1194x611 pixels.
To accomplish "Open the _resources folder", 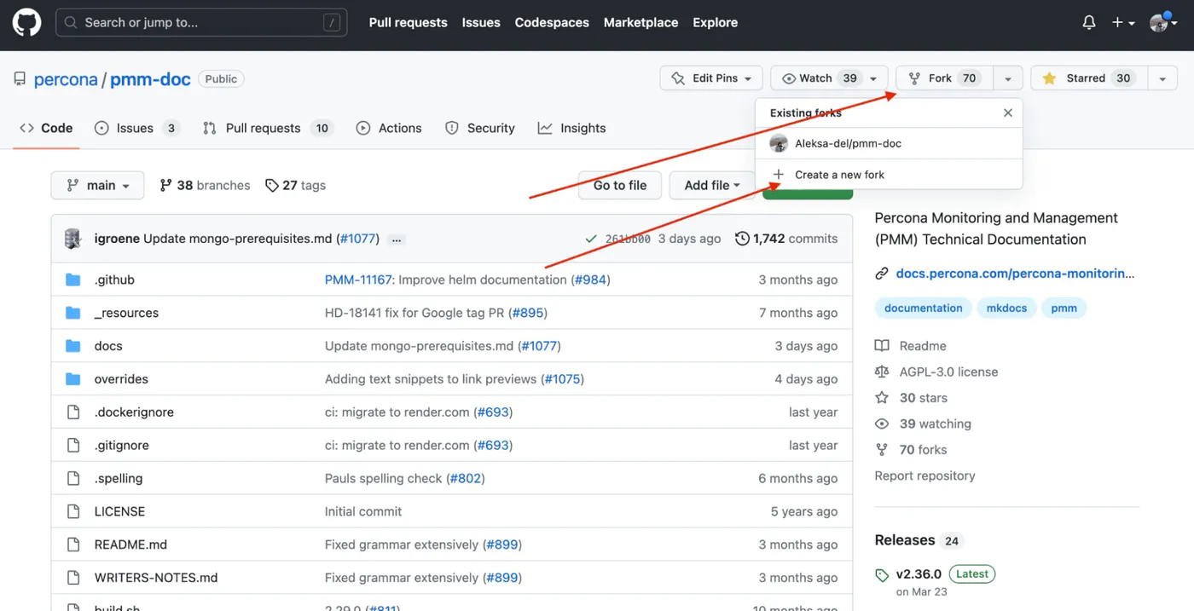I will (126, 313).
